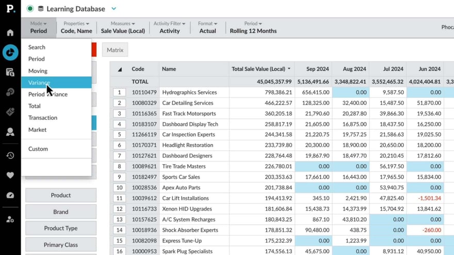Viewport: 454px width, 255px height.
Task: Click the Favorites heart icon in sidebar
Action: [x=10, y=175]
